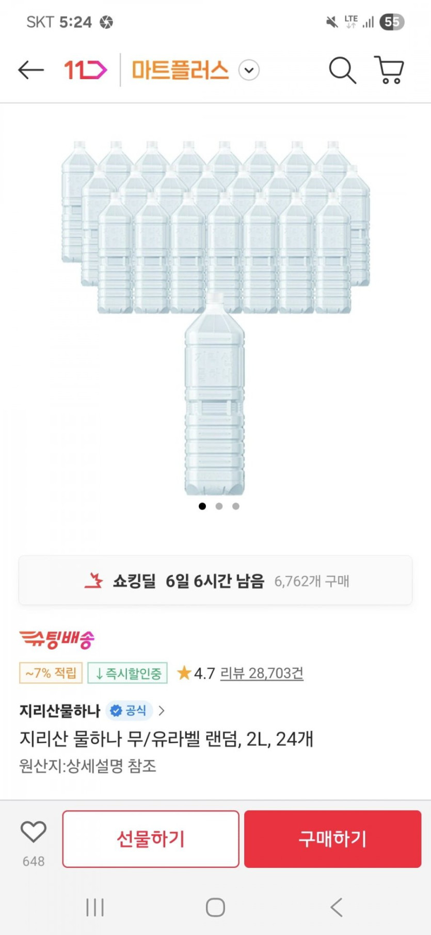Select the second image carousel dot
The height and width of the screenshot is (935, 431).
219,506
